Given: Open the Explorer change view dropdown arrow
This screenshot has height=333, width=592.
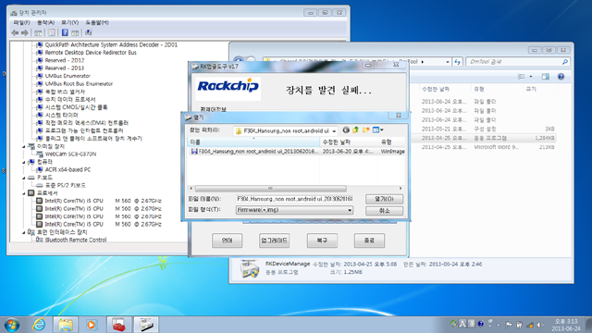Looking at the screenshot, I should point(531,77).
